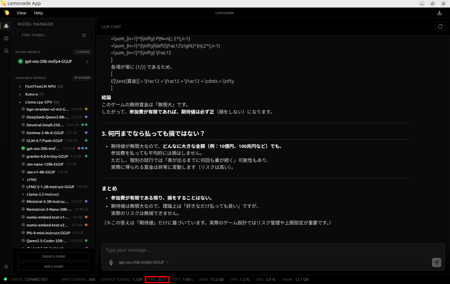
Task: Open the device/chip panel from the left sidebar
Action: [6, 38]
